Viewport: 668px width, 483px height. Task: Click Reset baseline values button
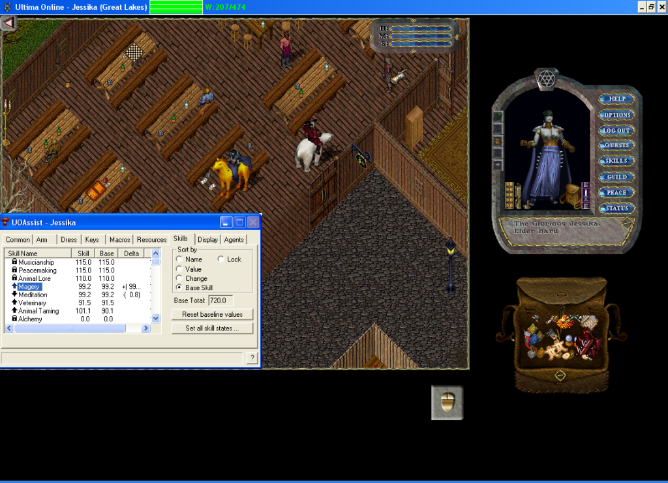[x=212, y=314]
